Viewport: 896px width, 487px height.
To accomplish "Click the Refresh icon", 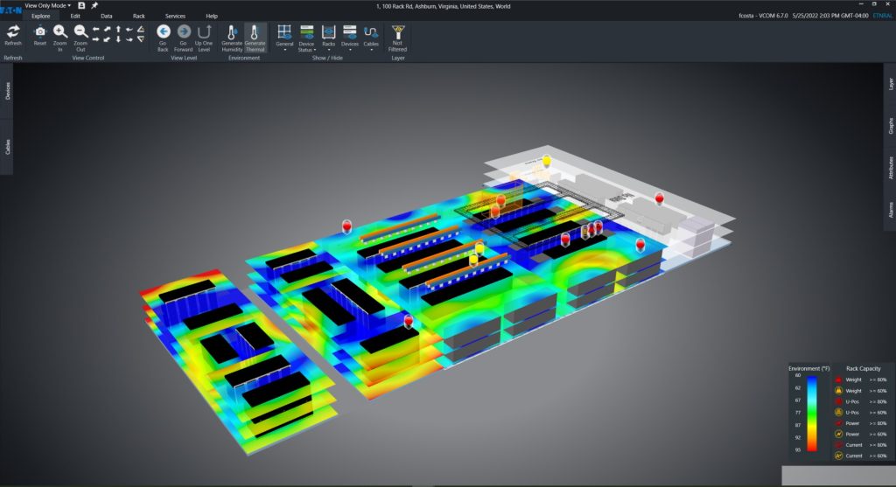I will tap(13, 31).
